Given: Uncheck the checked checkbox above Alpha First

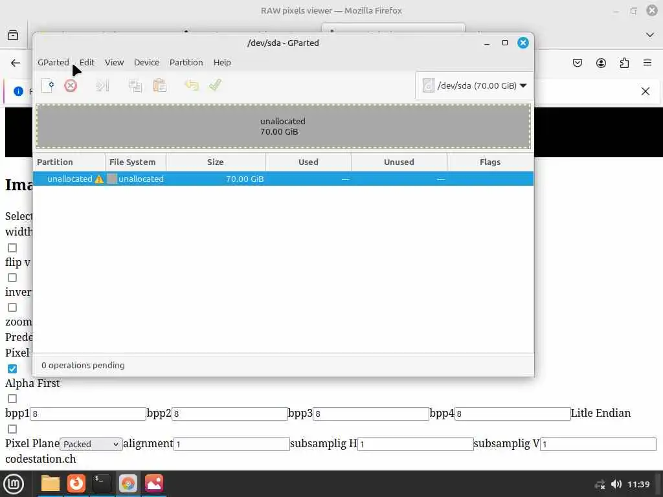Looking at the screenshot, I should [x=12, y=368].
